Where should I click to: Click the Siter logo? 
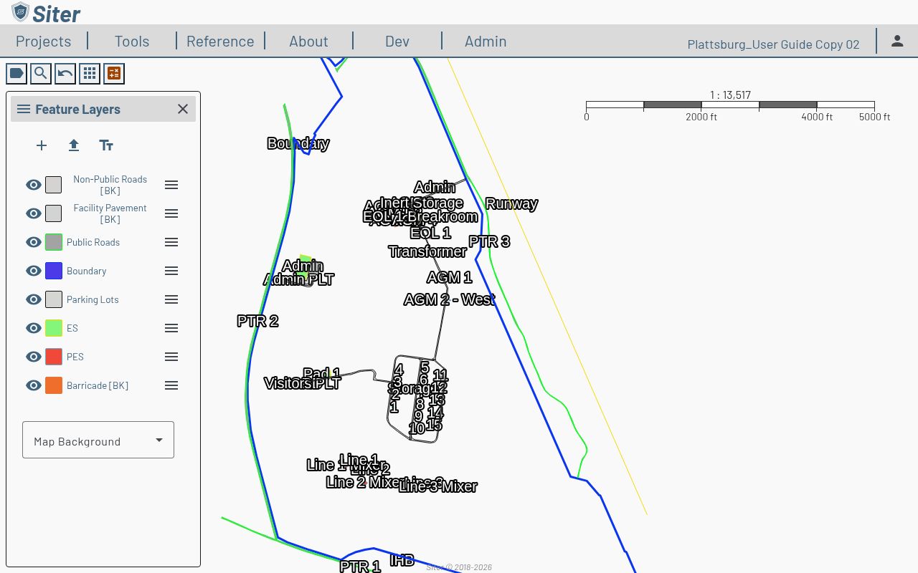[46, 12]
